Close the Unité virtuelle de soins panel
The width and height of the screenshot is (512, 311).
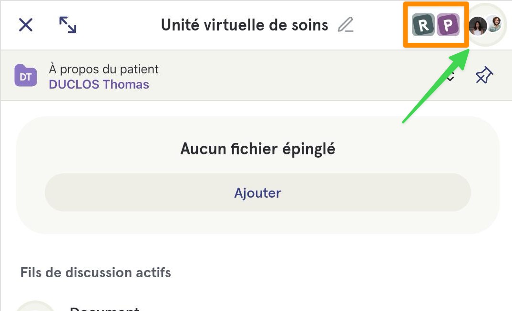(26, 25)
